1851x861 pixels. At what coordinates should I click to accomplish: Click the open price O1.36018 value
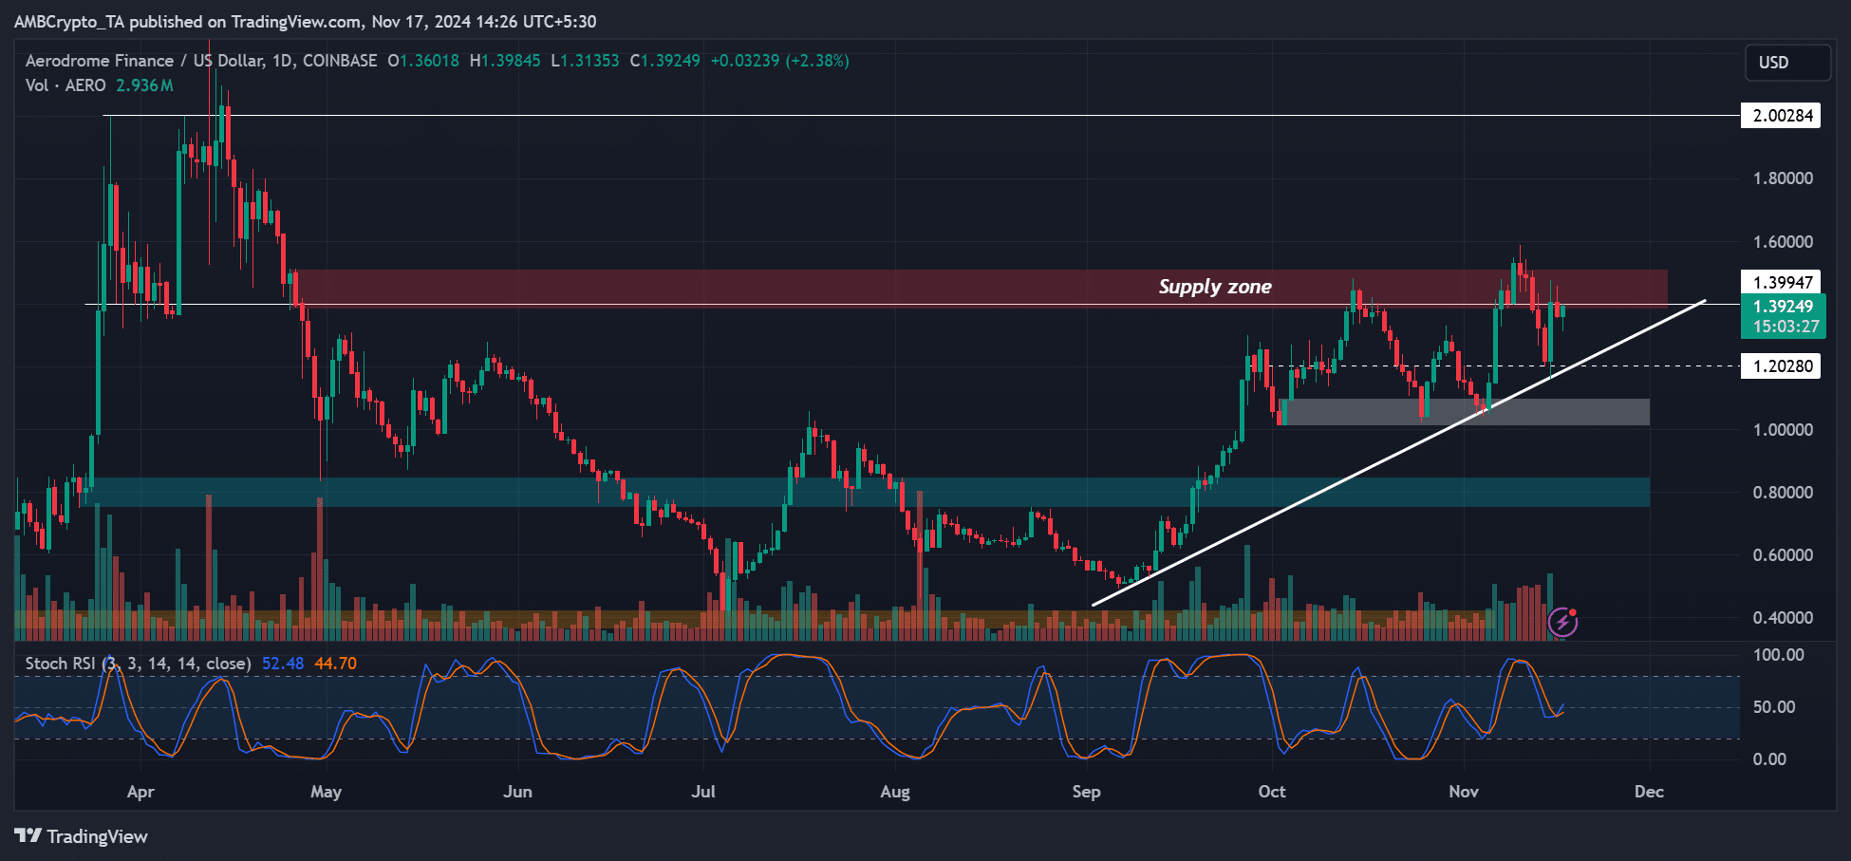[x=423, y=61]
